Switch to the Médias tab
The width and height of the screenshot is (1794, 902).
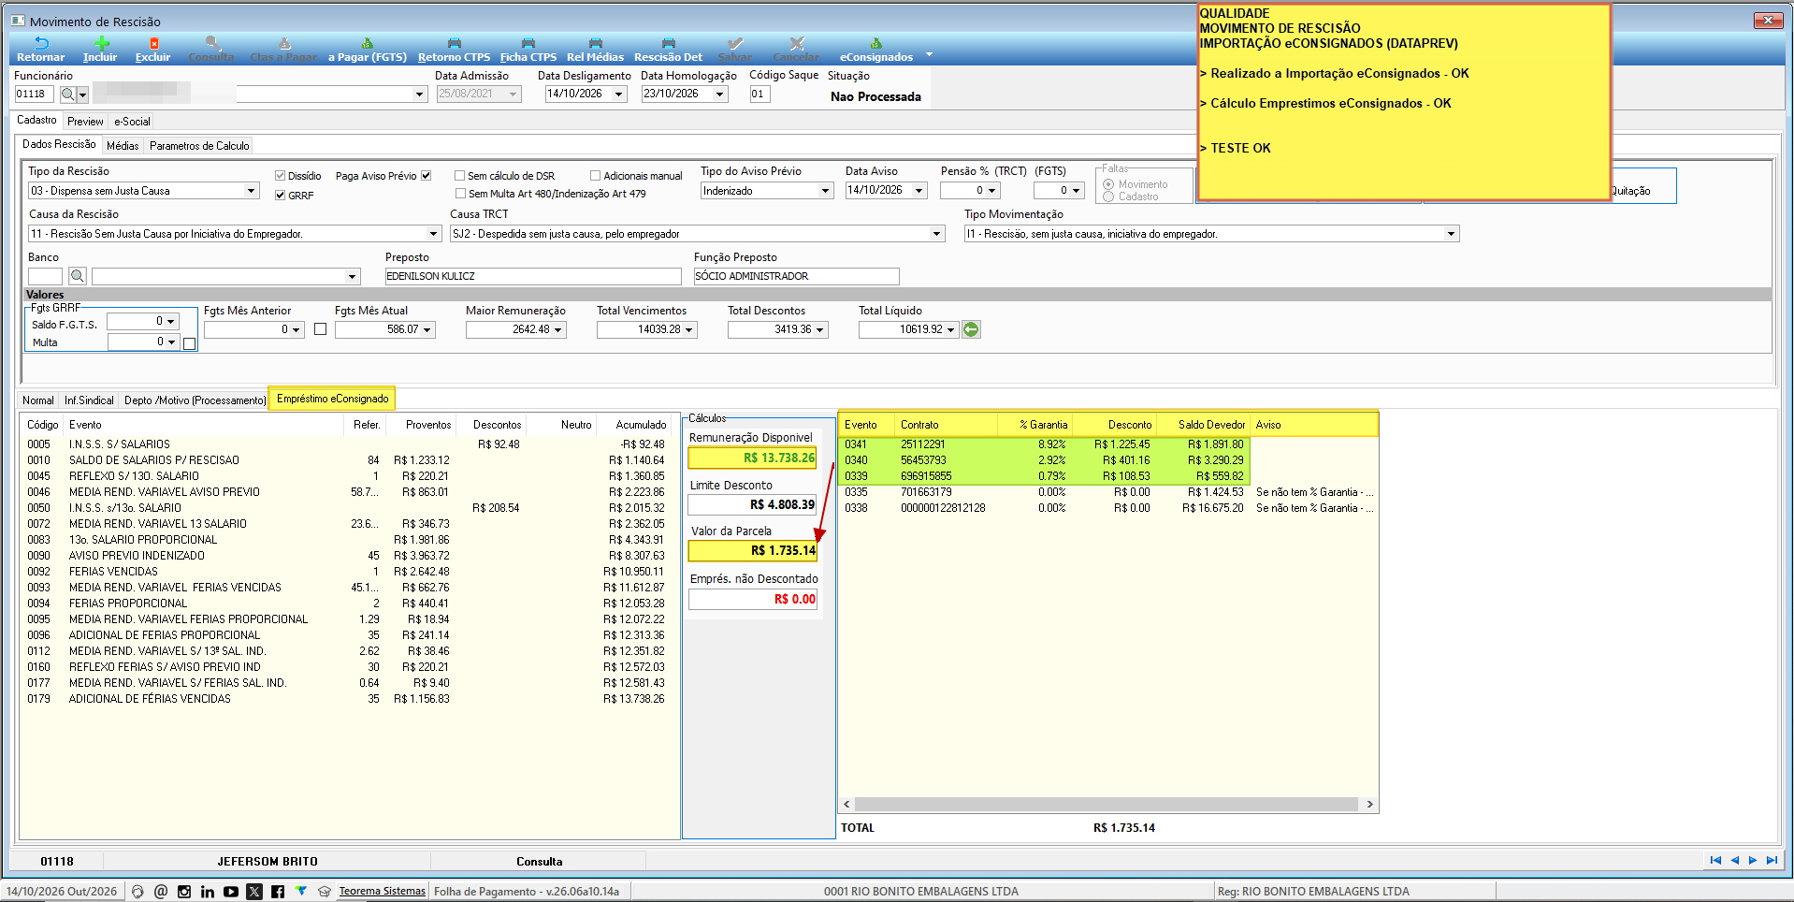pos(123,146)
